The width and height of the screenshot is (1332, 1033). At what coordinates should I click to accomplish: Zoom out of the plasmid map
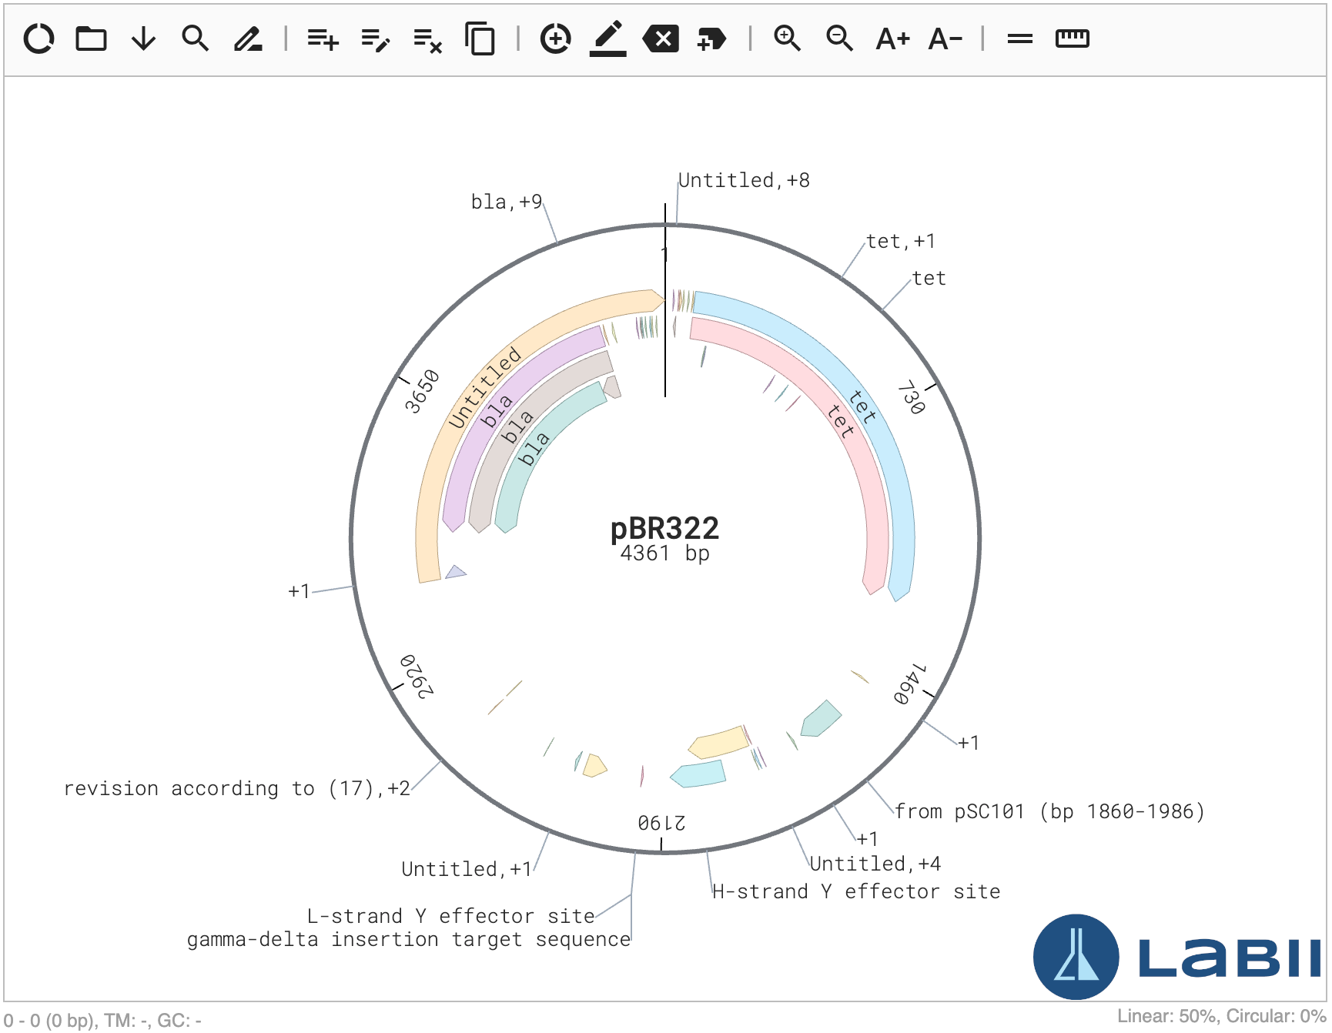point(839,38)
